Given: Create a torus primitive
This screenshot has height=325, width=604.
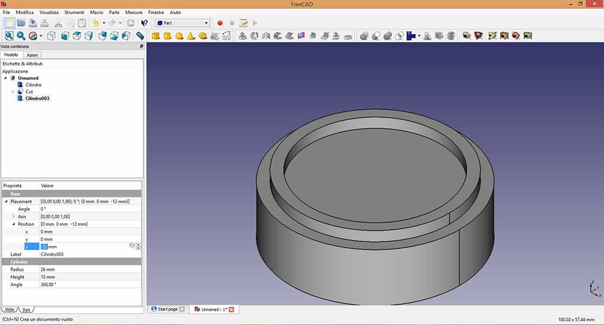Looking at the screenshot, I should pos(203,36).
